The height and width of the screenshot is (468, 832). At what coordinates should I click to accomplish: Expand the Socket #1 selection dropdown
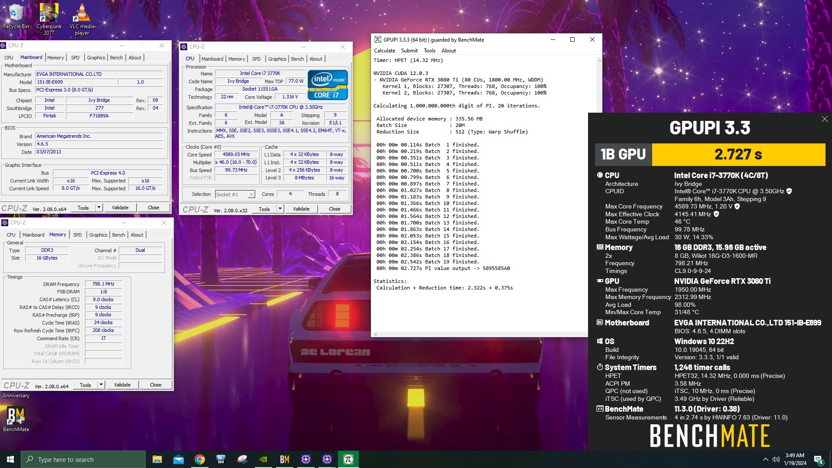click(251, 195)
